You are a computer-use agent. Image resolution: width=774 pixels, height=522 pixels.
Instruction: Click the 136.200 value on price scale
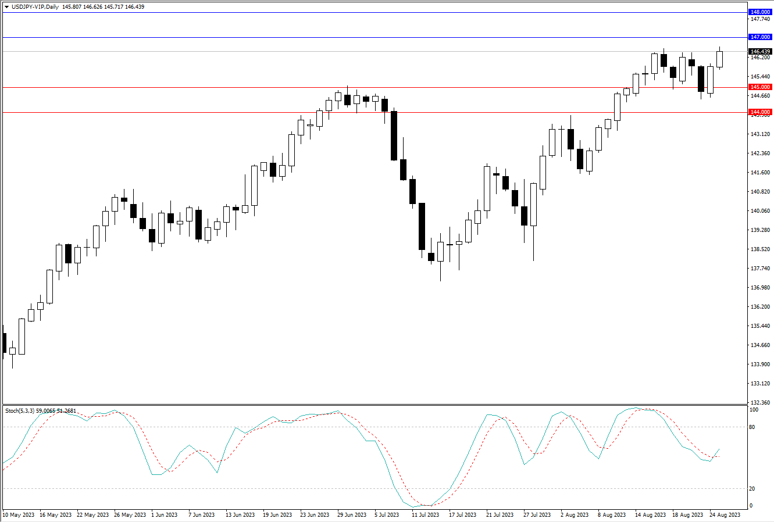(x=760, y=307)
